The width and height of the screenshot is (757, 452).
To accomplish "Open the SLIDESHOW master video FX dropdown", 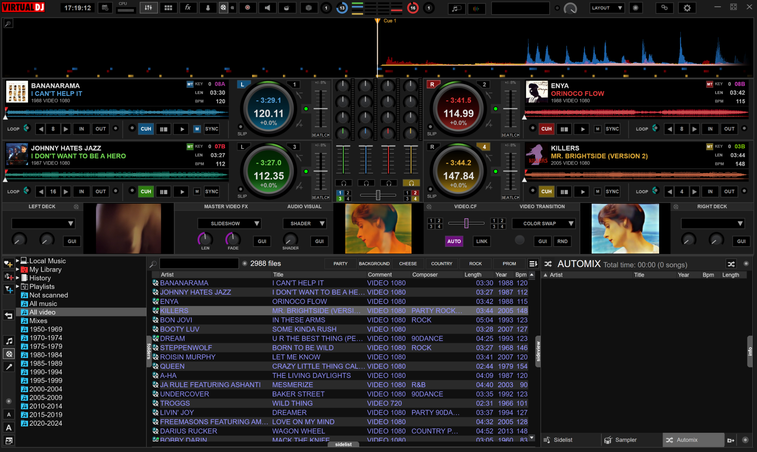I will pos(229,223).
